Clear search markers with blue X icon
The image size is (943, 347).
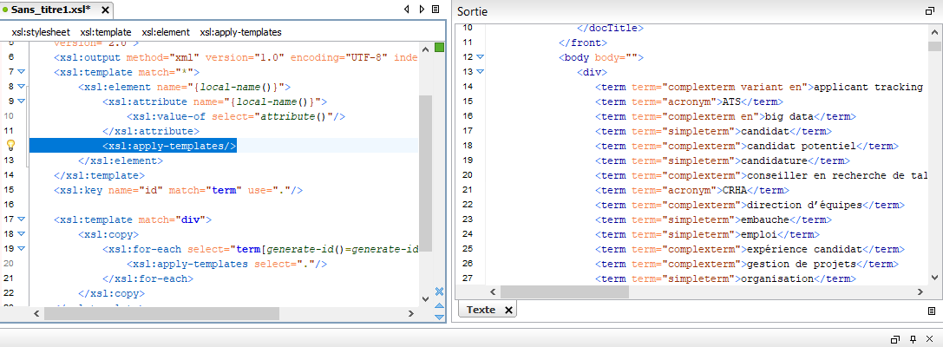(x=439, y=291)
